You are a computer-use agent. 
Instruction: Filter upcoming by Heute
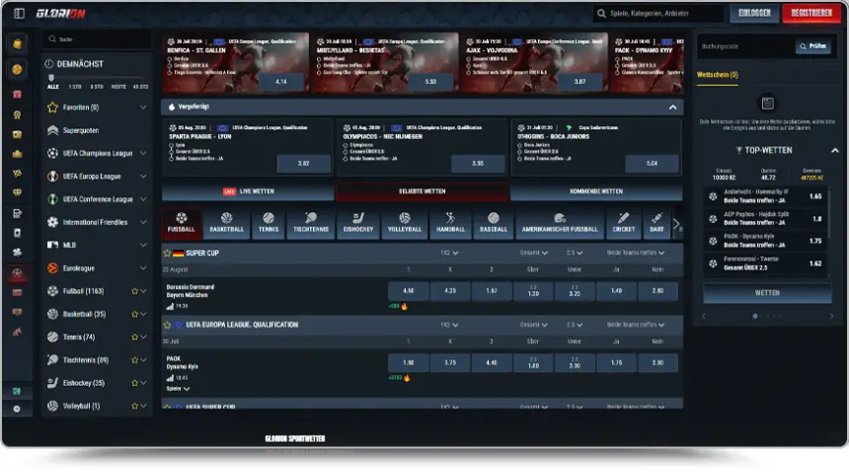[x=118, y=87]
